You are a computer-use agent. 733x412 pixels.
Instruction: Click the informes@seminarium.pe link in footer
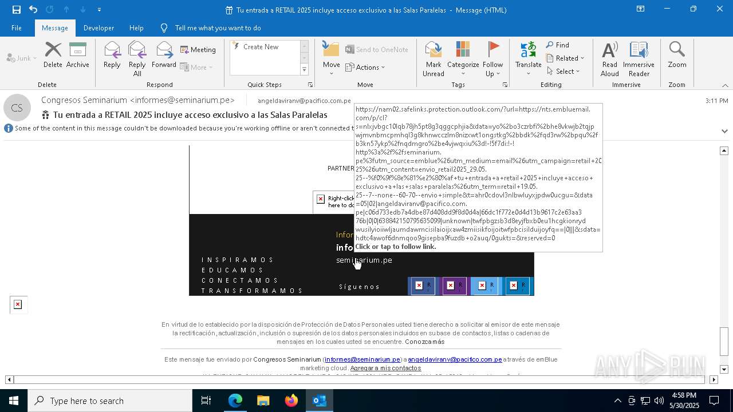coord(362,359)
